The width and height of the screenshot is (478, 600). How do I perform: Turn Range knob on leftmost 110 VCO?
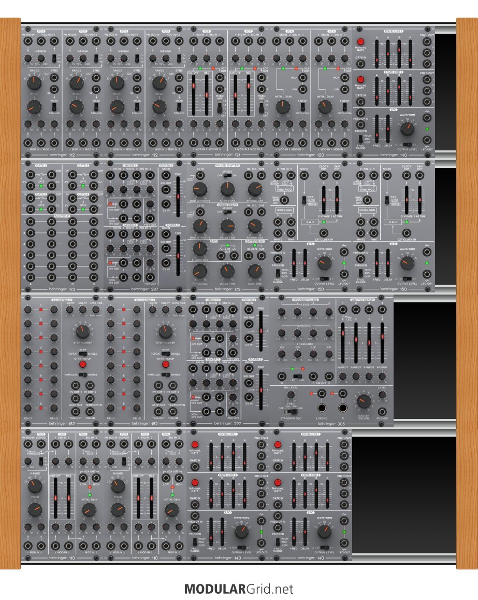click(x=35, y=486)
